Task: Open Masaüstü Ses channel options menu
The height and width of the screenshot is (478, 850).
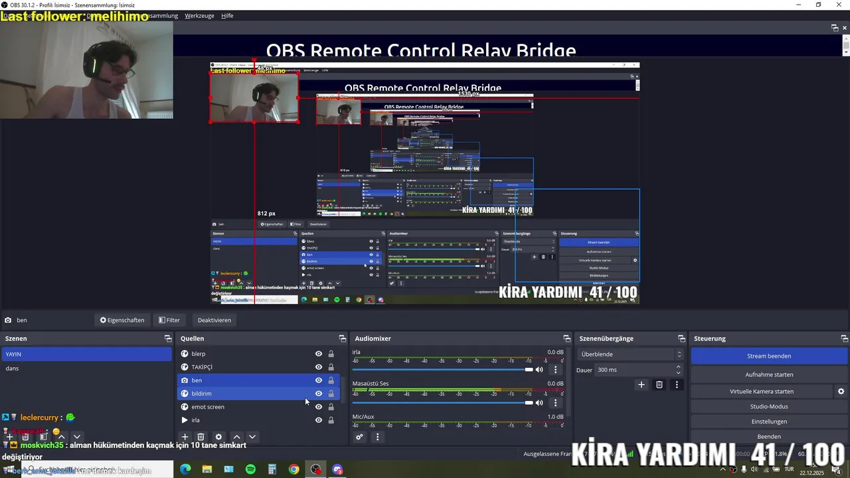Action: pos(556,402)
